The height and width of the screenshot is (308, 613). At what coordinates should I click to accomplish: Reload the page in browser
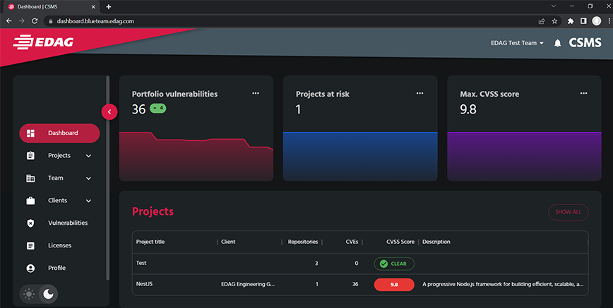35,21
